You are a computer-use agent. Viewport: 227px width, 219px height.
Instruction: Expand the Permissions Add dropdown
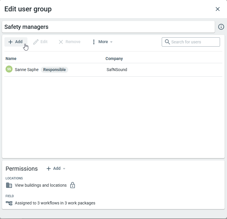[56, 169]
